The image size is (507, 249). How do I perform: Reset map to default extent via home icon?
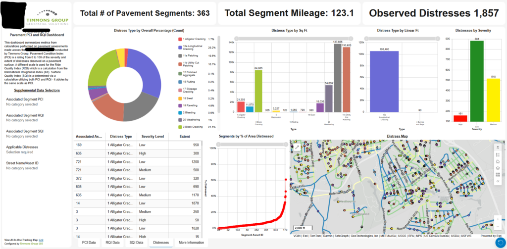pos(498,161)
